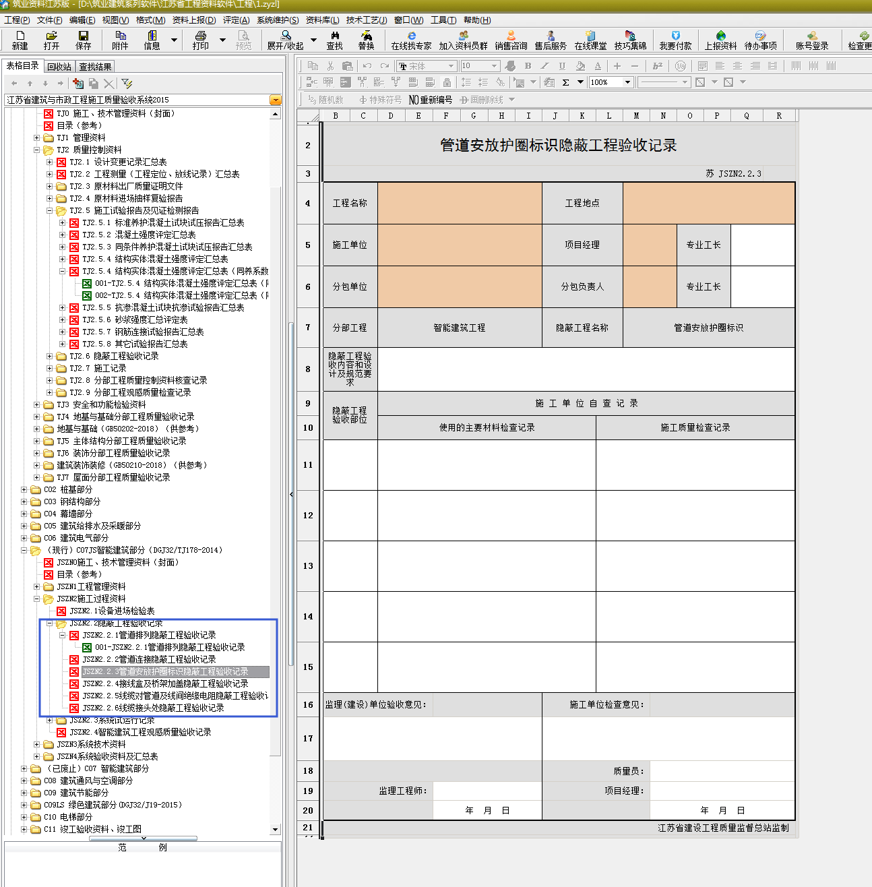Toggle 展开/收起 expand collapse tool
This screenshot has width=872, height=887.
(x=285, y=40)
